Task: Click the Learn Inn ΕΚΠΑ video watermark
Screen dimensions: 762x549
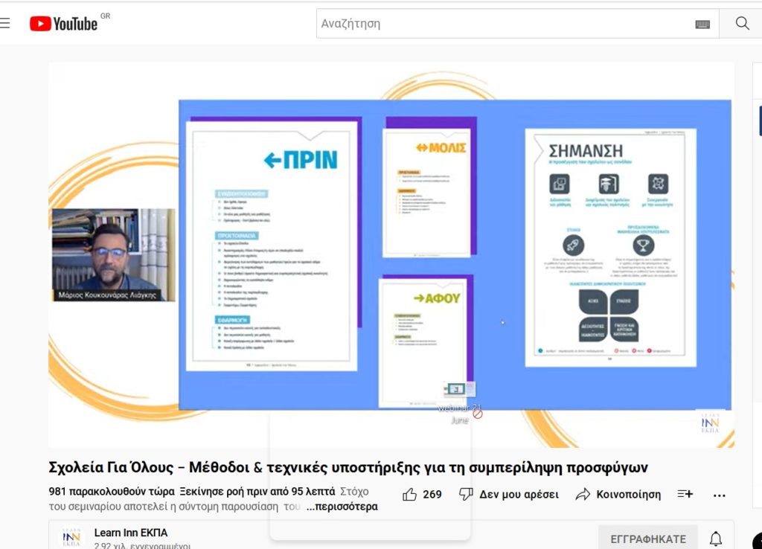Action: point(710,424)
